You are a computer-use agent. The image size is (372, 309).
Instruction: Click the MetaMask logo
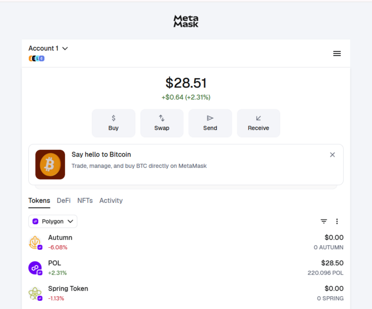(x=186, y=21)
